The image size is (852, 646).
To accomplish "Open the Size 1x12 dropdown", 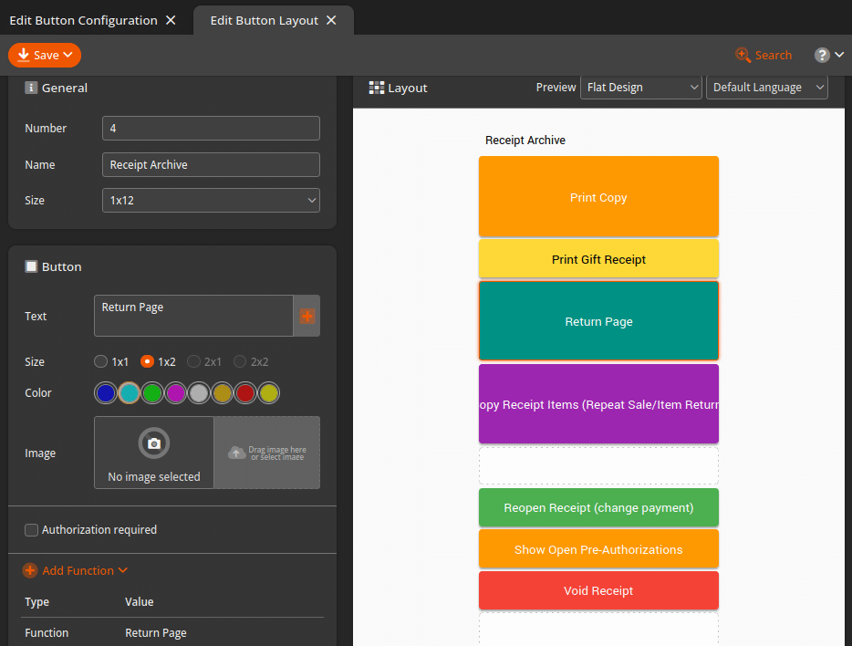I will pos(211,200).
